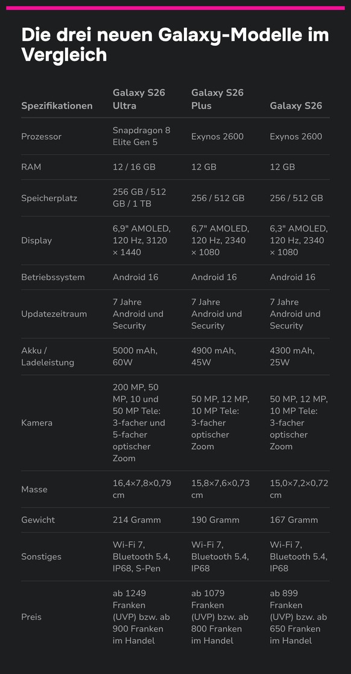The image size is (351, 674).
Task: Click the 'Prozessor' row label
Action: point(41,136)
